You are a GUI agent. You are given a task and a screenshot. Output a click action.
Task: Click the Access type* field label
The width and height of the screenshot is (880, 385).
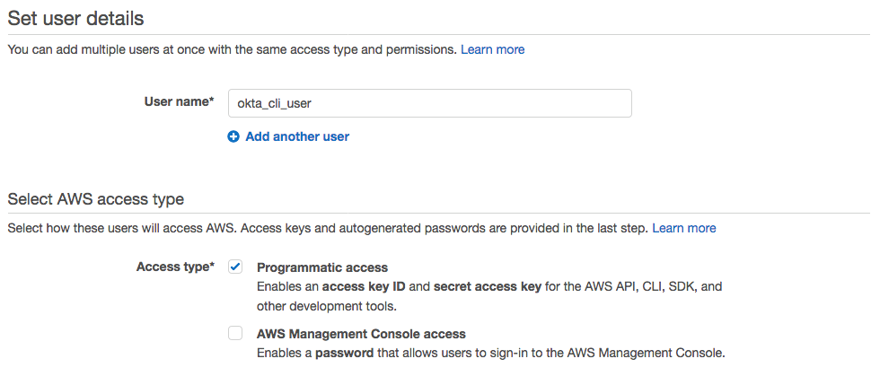tap(175, 267)
